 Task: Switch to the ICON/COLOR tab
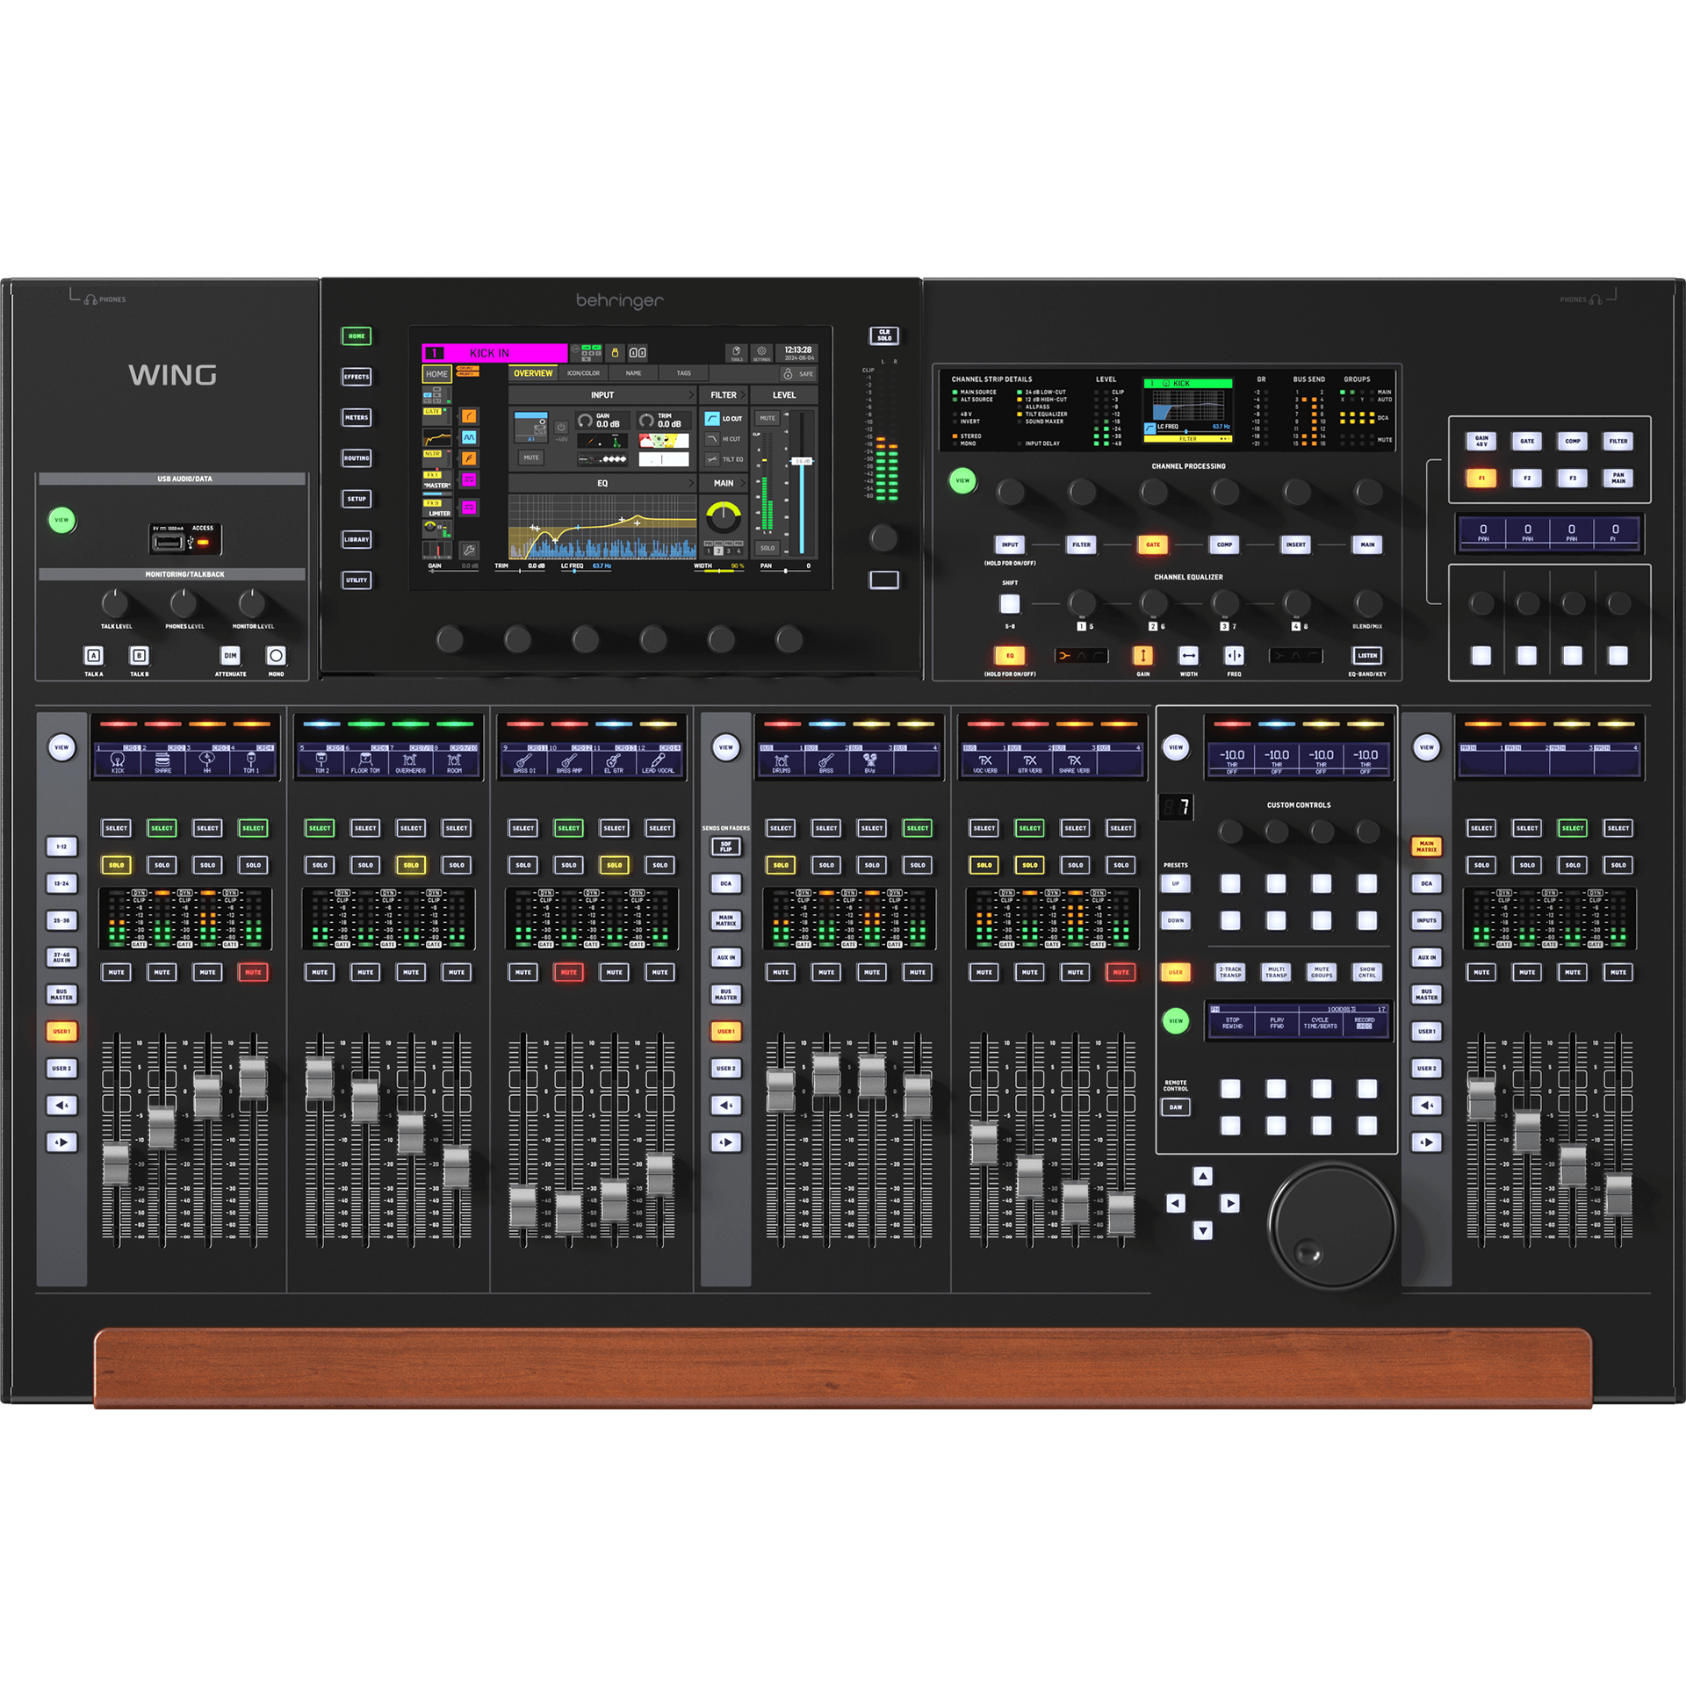coord(583,373)
